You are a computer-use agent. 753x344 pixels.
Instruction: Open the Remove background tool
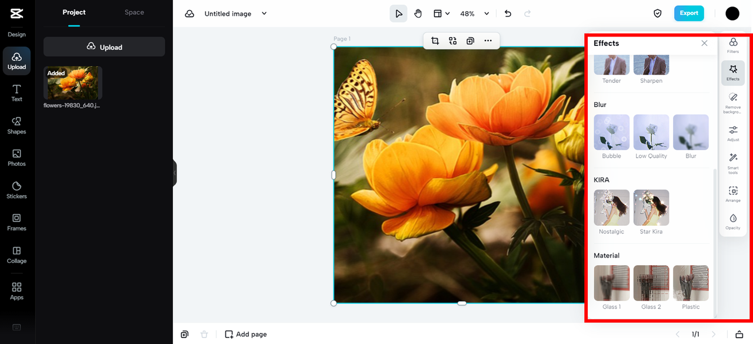click(x=732, y=102)
